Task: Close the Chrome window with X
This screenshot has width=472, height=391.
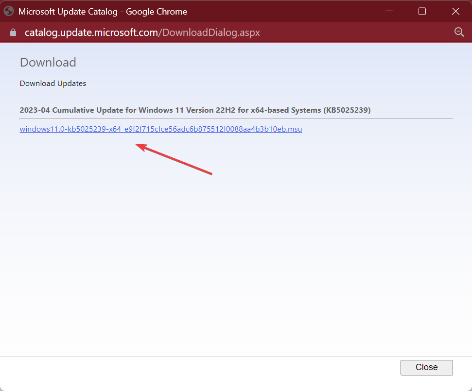Action: [455, 11]
